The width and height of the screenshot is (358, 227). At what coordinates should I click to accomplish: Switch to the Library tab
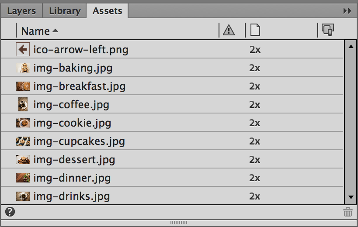point(65,11)
